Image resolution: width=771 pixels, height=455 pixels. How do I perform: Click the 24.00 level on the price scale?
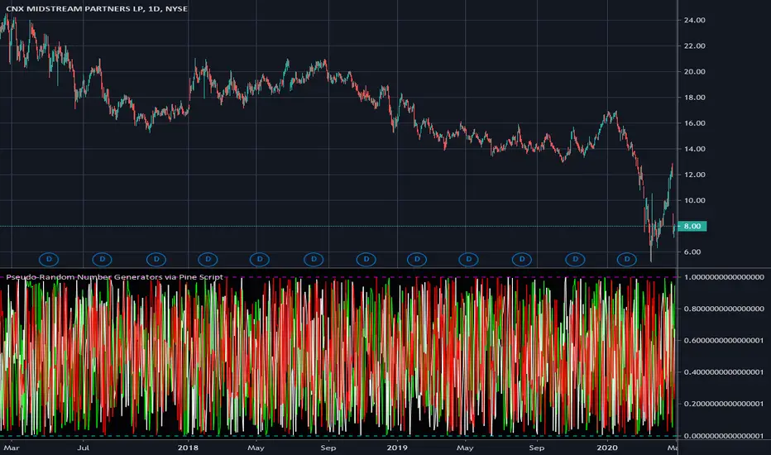coord(694,20)
